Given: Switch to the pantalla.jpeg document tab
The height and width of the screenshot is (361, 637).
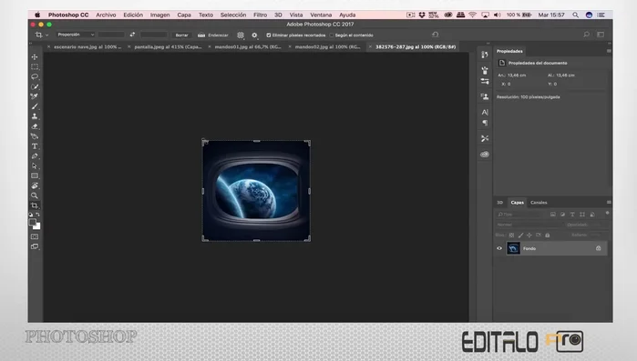Looking at the screenshot, I should (168, 46).
